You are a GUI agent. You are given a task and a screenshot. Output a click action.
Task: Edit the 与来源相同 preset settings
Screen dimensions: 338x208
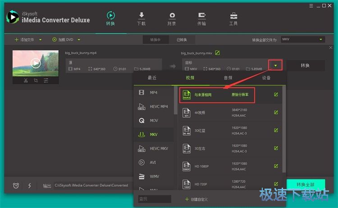click(276, 94)
